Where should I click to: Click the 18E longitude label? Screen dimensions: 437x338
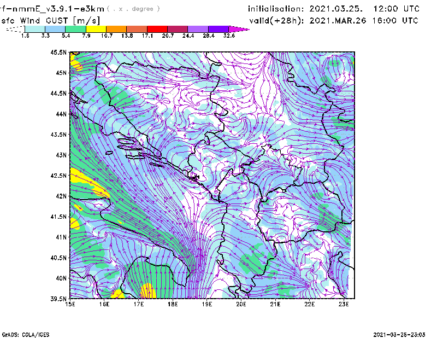point(173,304)
